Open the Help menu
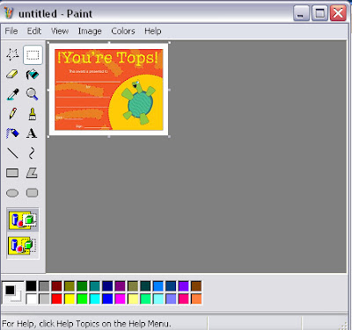The image size is (352, 330). tap(153, 31)
